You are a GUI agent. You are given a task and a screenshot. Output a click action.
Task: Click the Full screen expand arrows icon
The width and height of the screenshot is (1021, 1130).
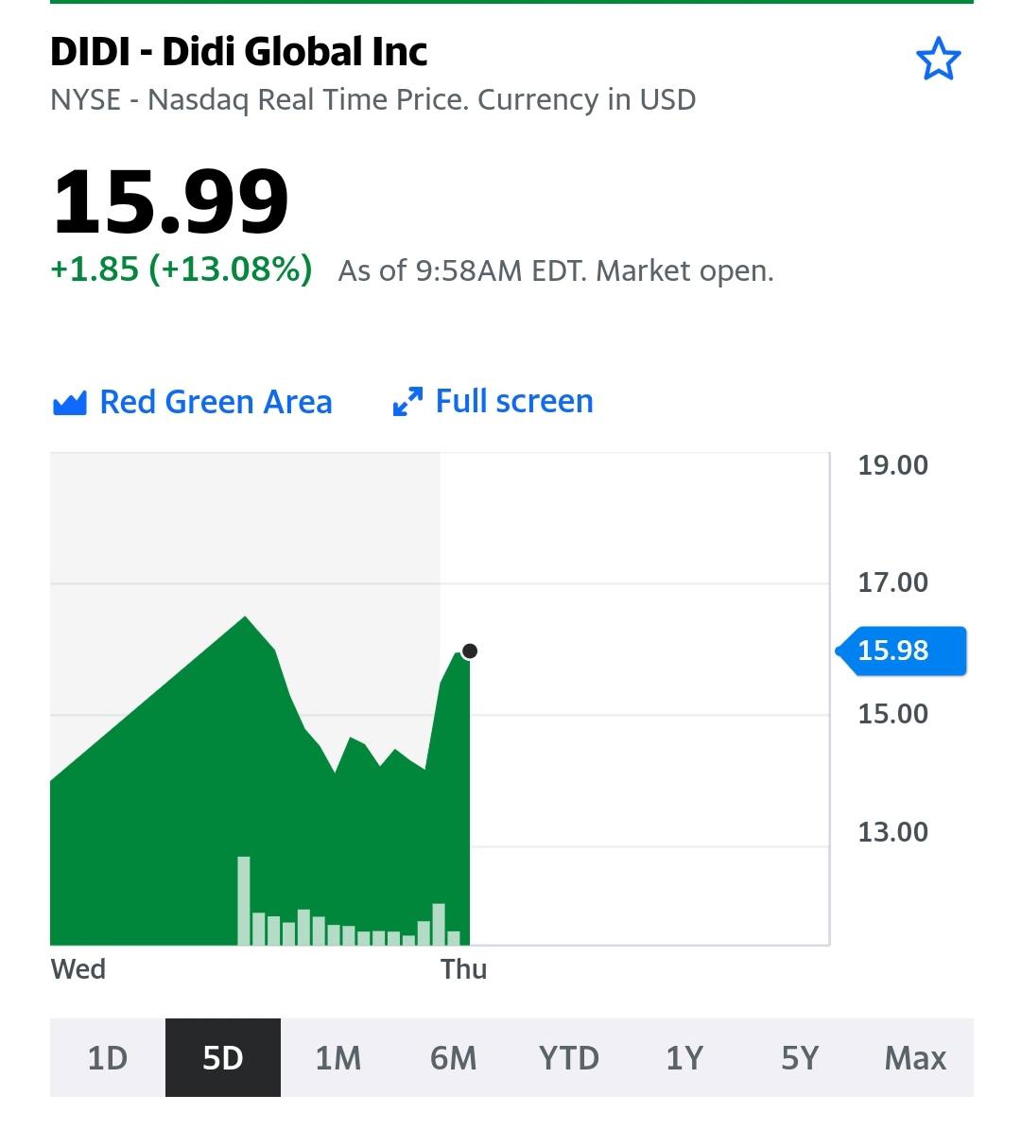click(x=407, y=401)
